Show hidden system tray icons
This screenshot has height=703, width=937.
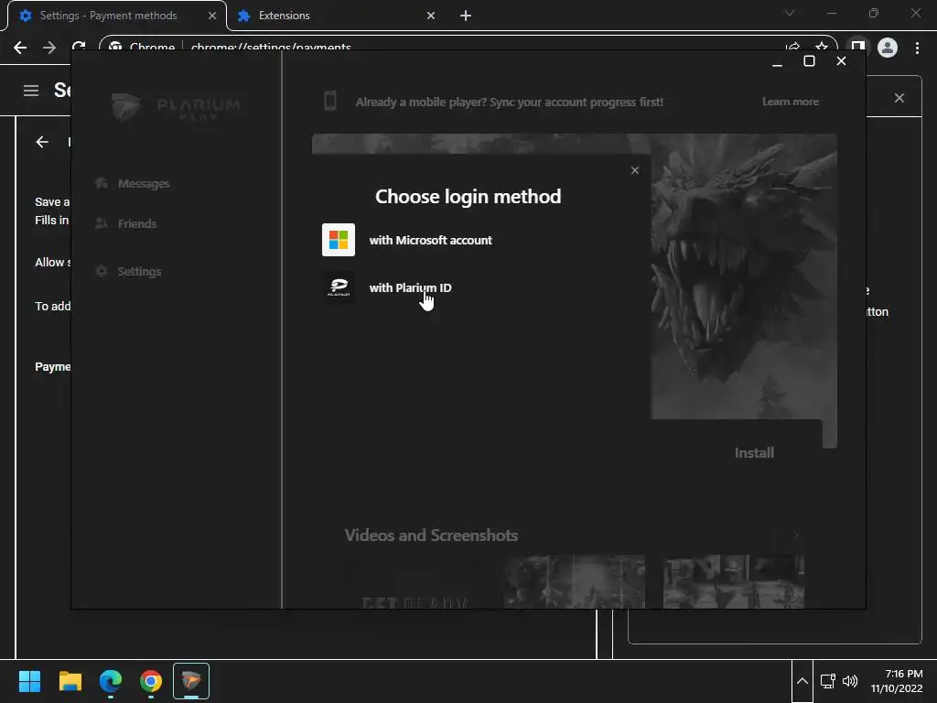tap(802, 681)
